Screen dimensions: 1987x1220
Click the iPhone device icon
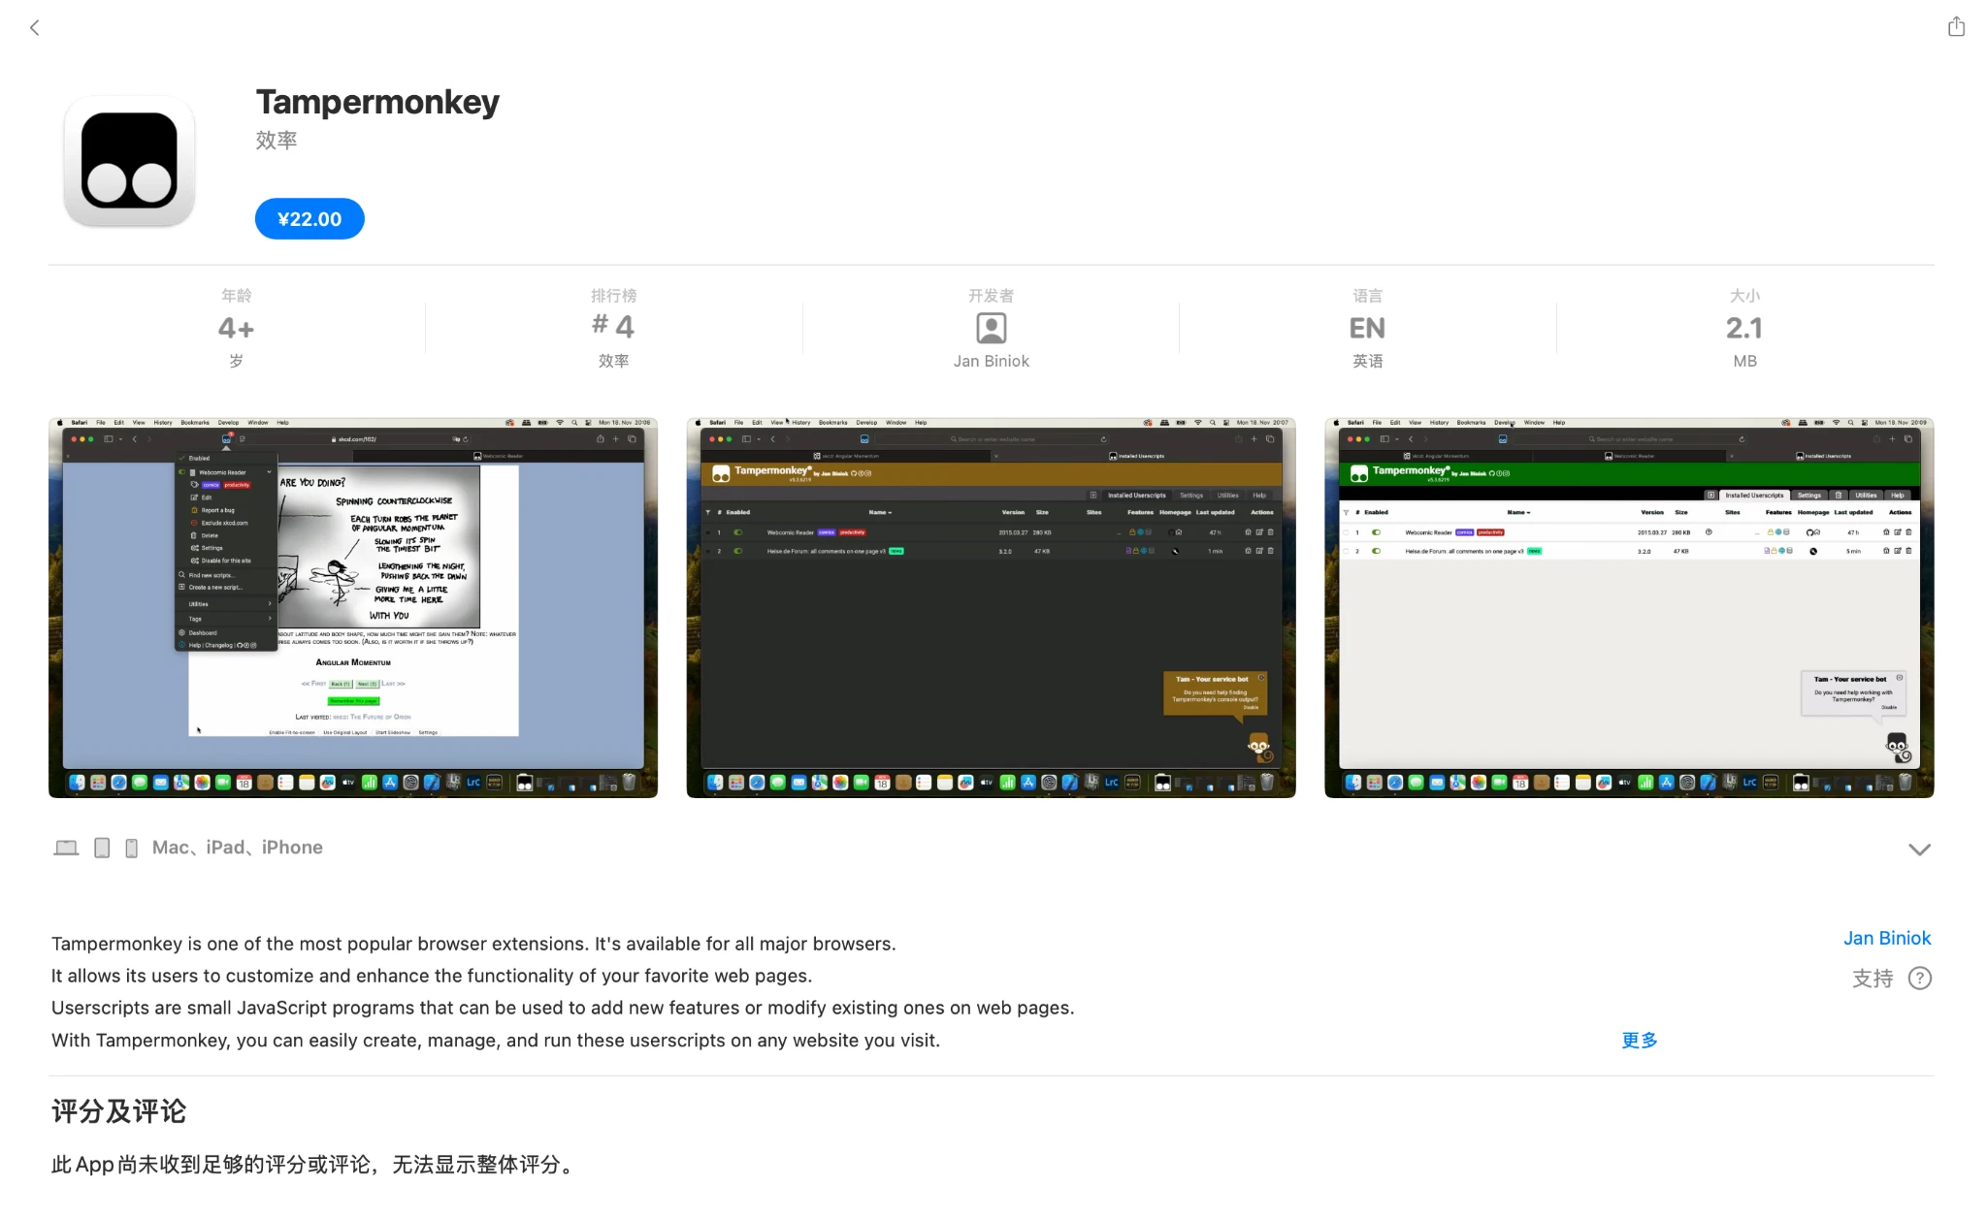131,847
